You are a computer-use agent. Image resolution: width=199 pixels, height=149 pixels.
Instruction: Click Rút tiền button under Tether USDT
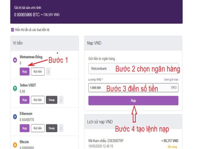(38, 100)
